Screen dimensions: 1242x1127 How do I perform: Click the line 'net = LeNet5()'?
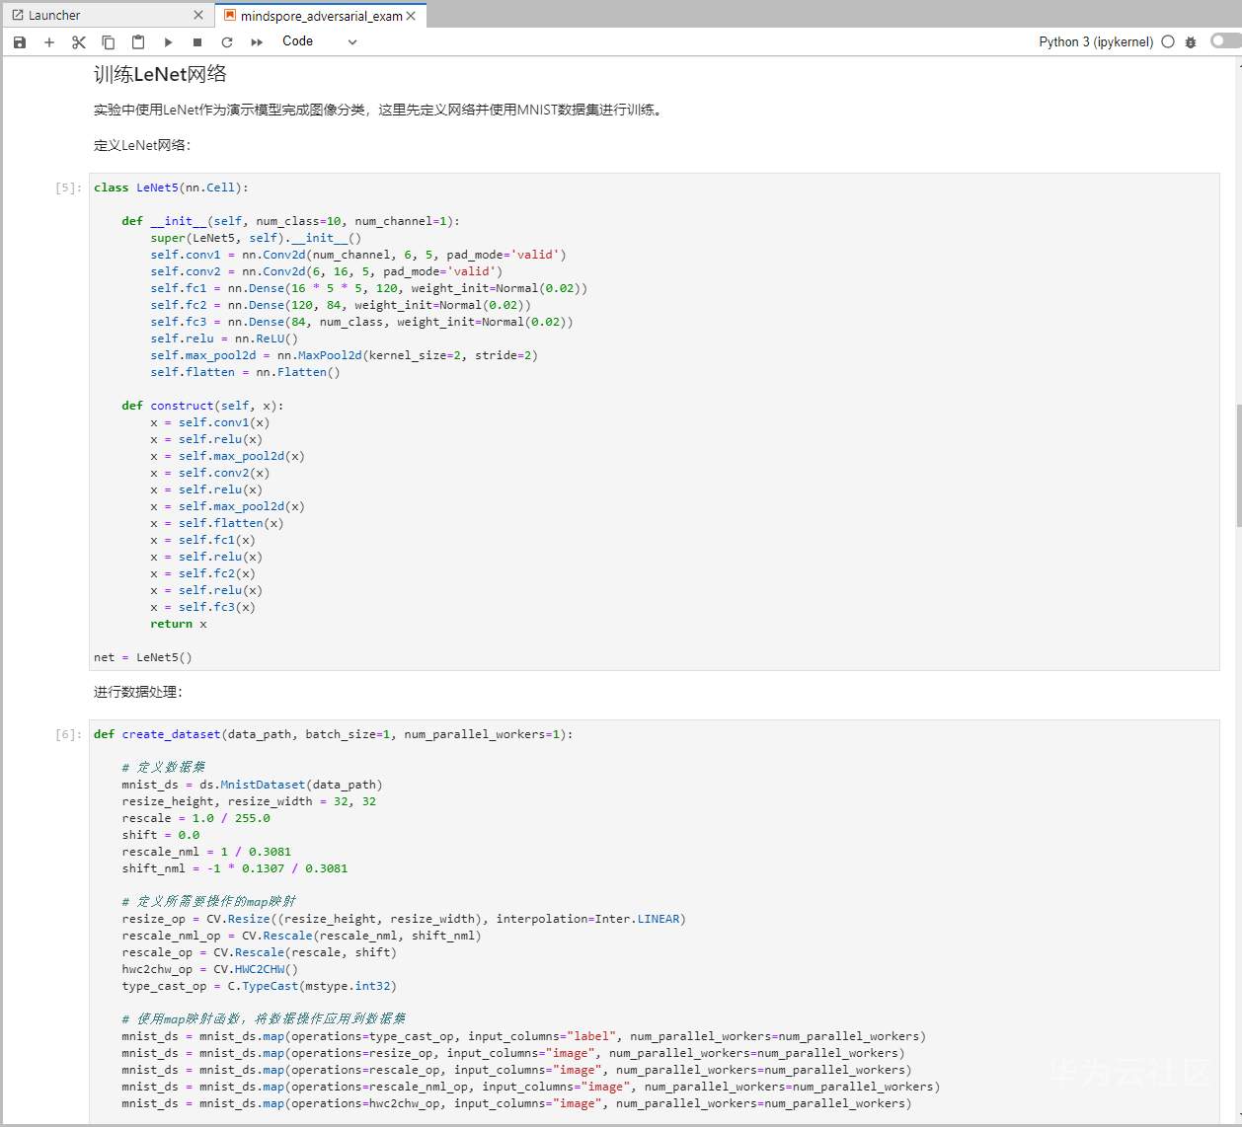(x=143, y=657)
